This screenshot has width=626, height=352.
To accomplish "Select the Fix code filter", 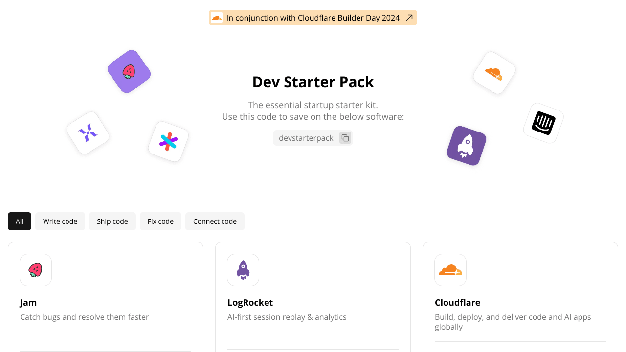I will click(160, 221).
